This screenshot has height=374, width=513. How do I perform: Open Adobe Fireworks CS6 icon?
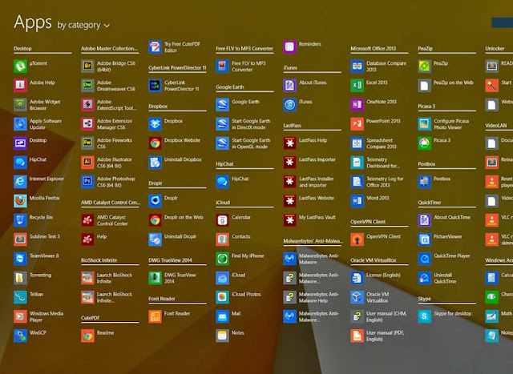87,143
